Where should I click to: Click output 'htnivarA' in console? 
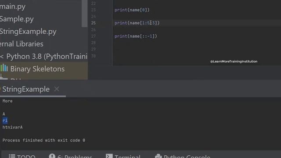(13, 127)
